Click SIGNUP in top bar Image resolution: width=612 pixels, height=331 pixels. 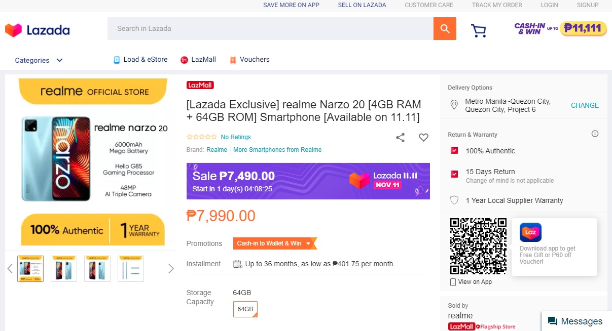(x=588, y=5)
